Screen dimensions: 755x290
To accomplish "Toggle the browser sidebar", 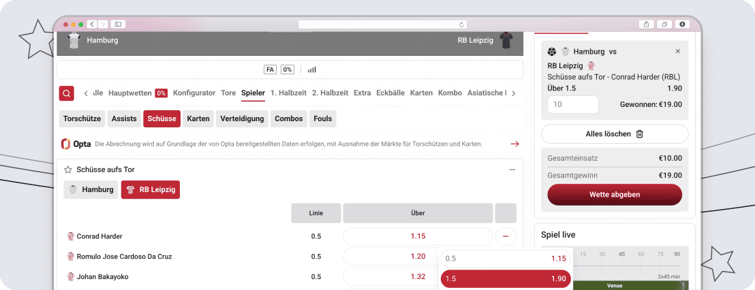I will tap(117, 24).
